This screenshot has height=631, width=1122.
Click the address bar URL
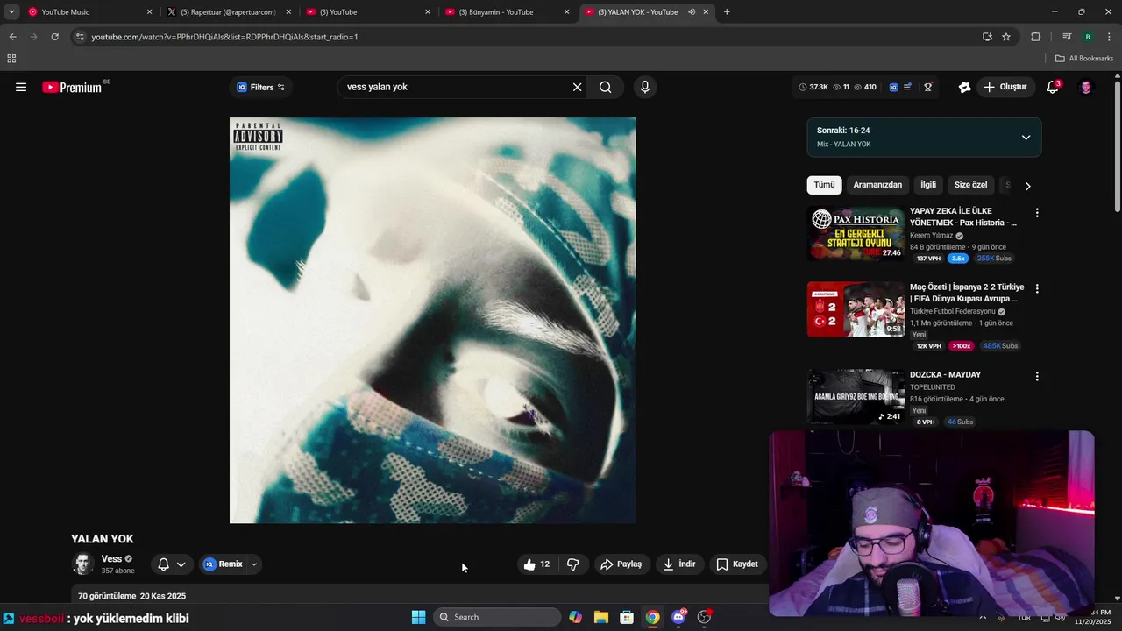(225, 37)
